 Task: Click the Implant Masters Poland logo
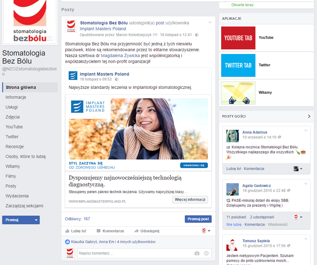(73, 76)
